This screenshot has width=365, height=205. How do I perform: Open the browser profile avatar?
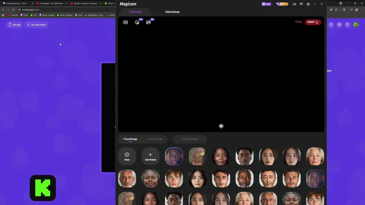click(x=357, y=10)
